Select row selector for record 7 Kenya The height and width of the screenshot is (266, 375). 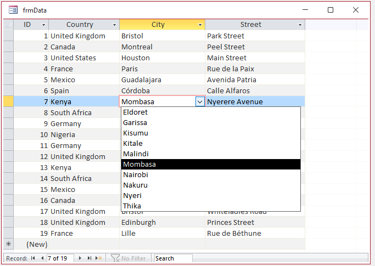[9, 101]
